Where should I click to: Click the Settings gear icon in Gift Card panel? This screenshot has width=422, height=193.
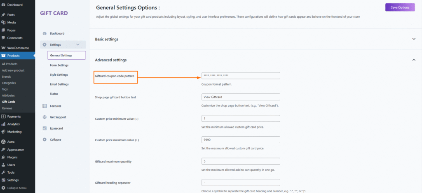[x=45, y=44]
